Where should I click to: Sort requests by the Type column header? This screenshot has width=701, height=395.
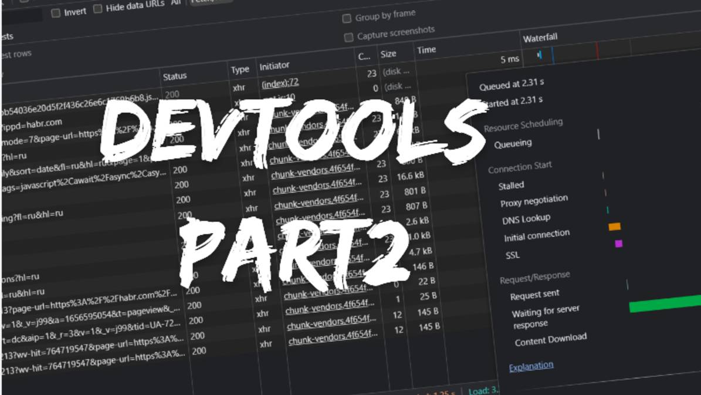coord(240,70)
